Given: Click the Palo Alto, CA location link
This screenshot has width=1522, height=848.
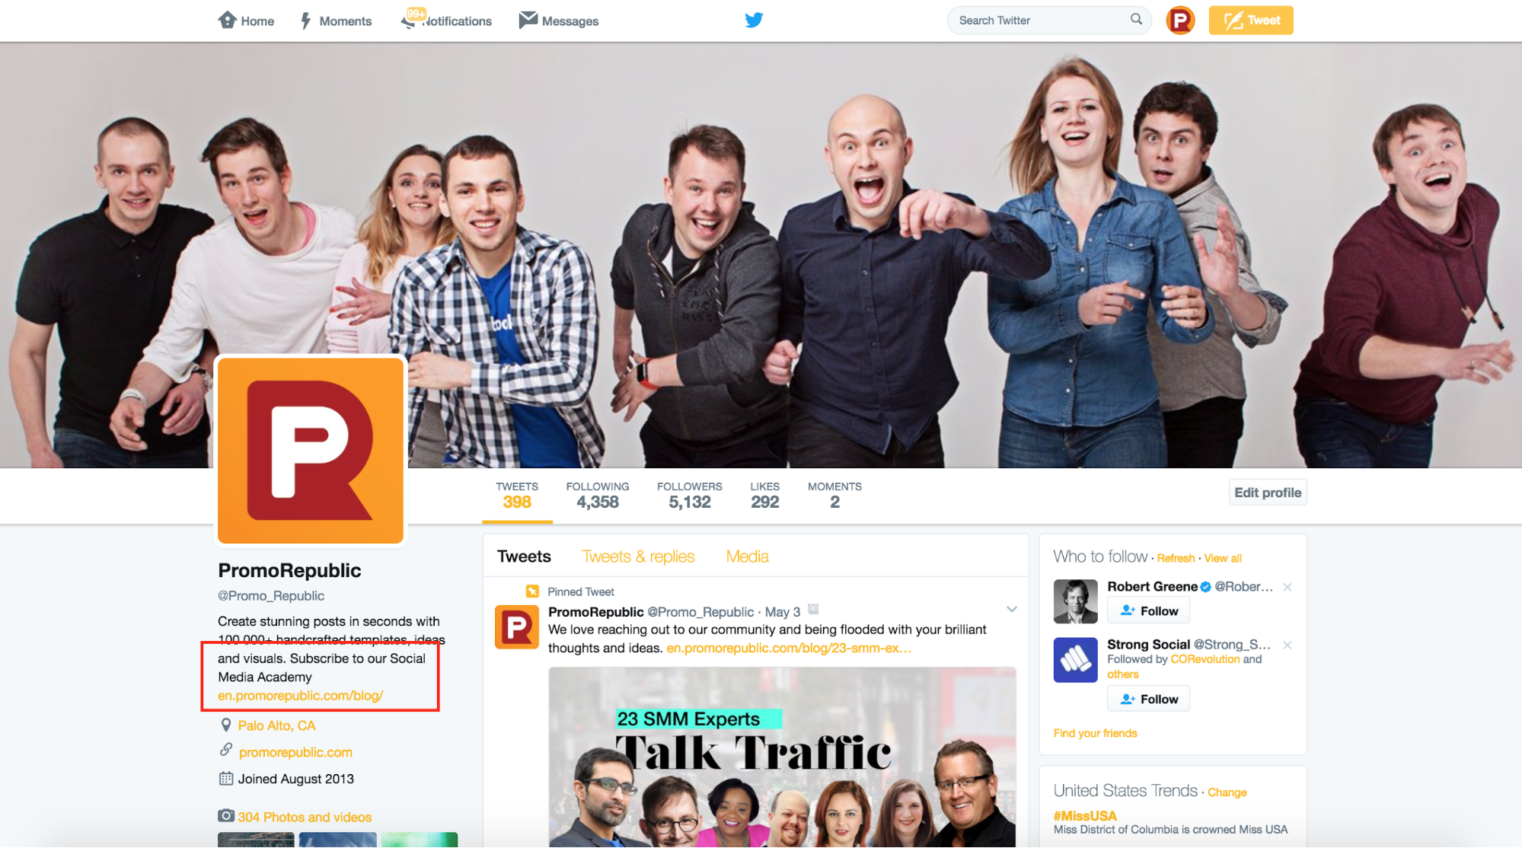Looking at the screenshot, I should pyautogui.click(x=276, y=725).
